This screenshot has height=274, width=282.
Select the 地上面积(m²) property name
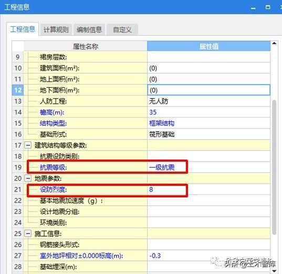(x=60, y=79)
